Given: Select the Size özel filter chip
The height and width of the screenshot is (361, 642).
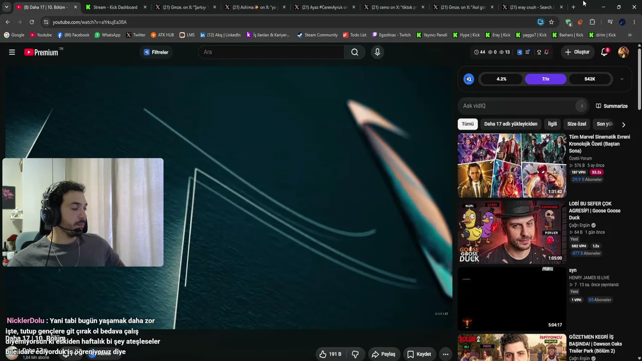Looking at the screenshot, I should (x=577, y=124).
